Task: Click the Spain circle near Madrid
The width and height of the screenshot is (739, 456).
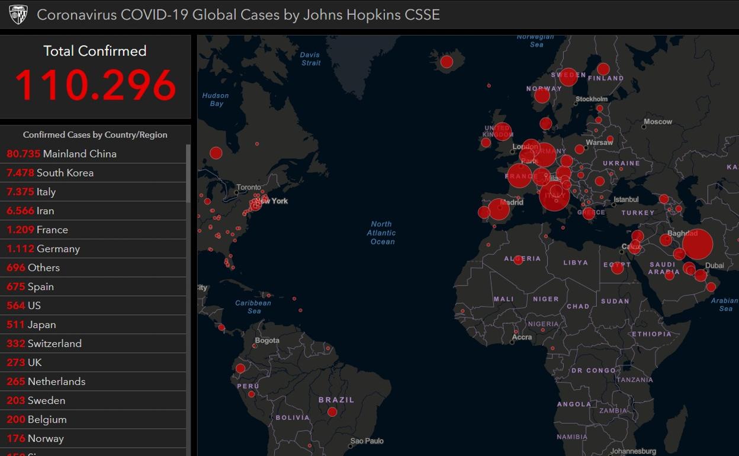Action: click(x=499, y=209)
